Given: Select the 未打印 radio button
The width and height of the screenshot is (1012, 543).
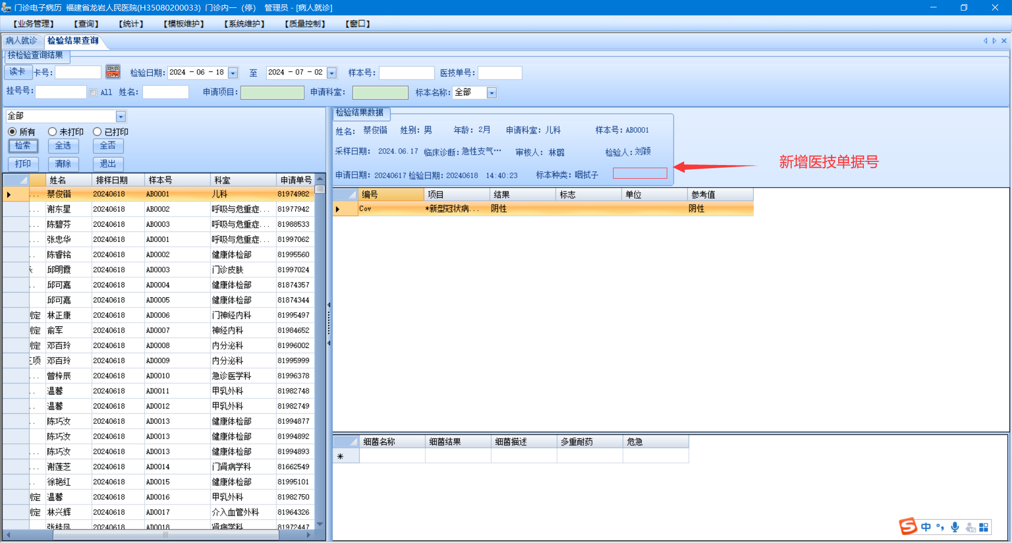Looking at the screenshot, I should [x=52, y=132].
